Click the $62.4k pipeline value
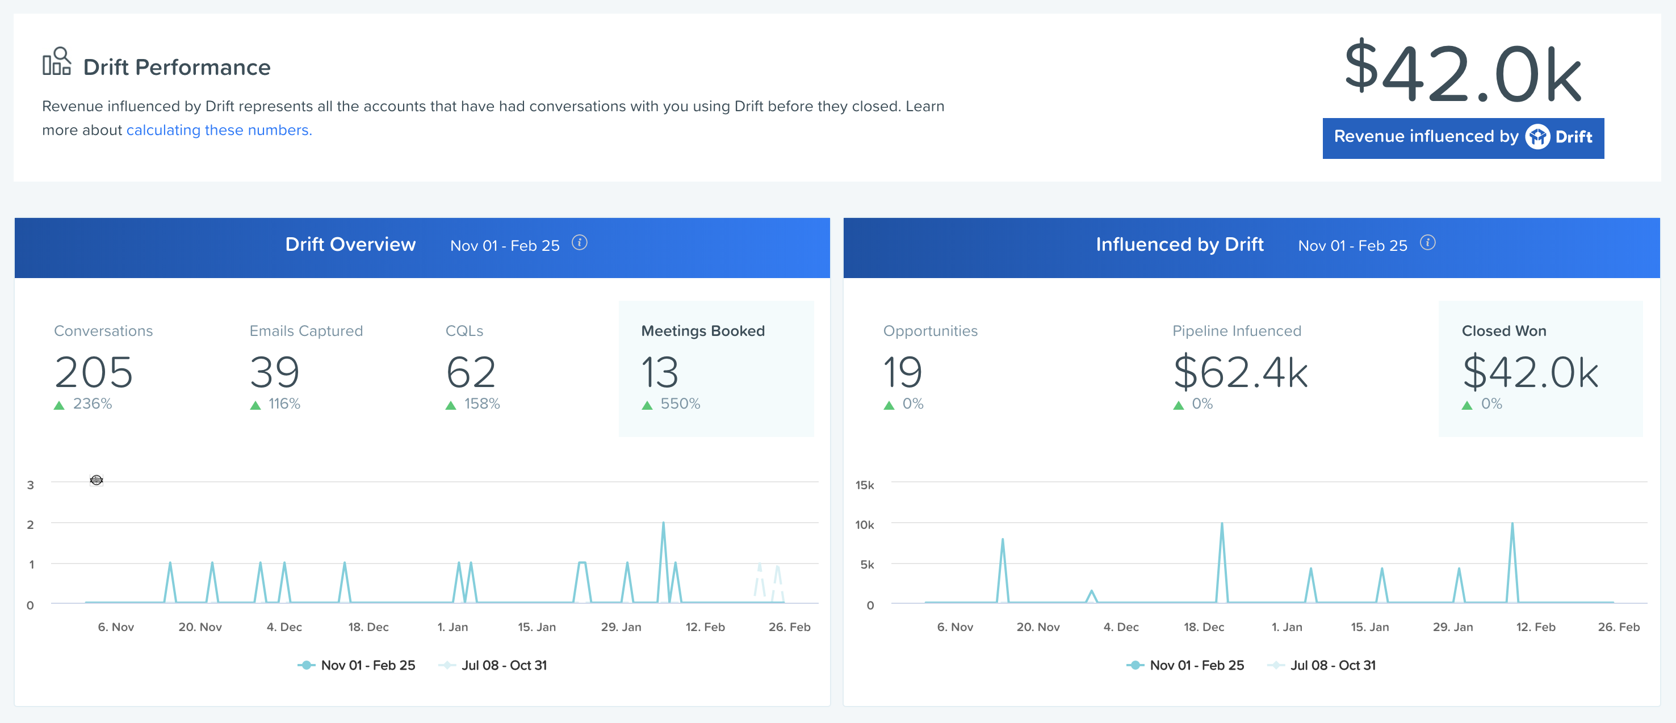1676x723 pixels. pos(1240,372)
